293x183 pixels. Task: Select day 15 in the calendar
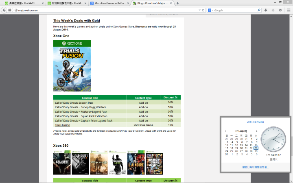251,145
